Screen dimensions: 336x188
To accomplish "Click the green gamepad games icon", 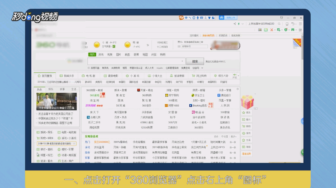I will pyautogui.click(x=293, y=30).
